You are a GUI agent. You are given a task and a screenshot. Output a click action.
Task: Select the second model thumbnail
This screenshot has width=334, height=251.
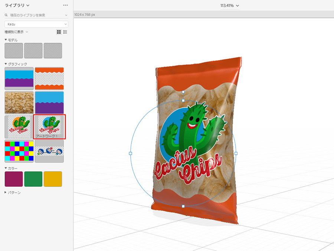click(33, 51)
